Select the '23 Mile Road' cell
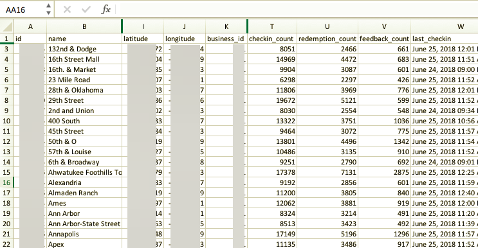This screenshot has height=248, width=478. pos(84,80)
